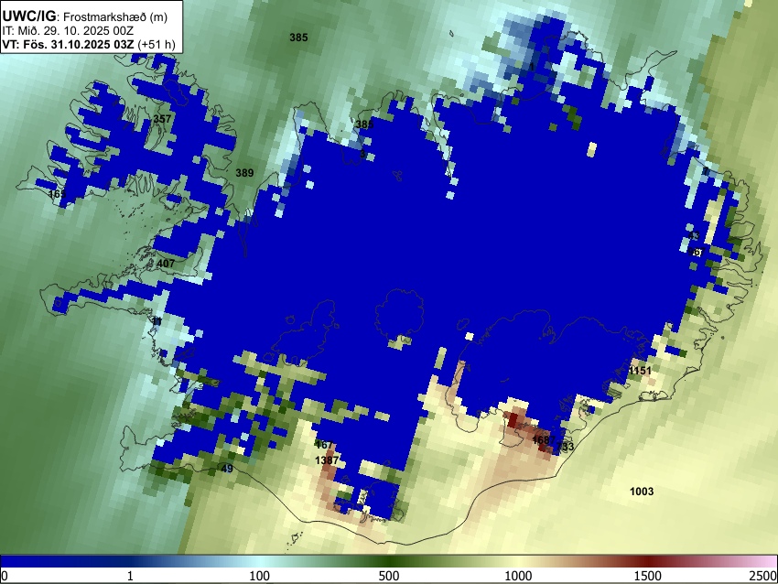The image size is (778, 584).
Task: Click the color scale label 1000
Action: (x=518, y=576)
